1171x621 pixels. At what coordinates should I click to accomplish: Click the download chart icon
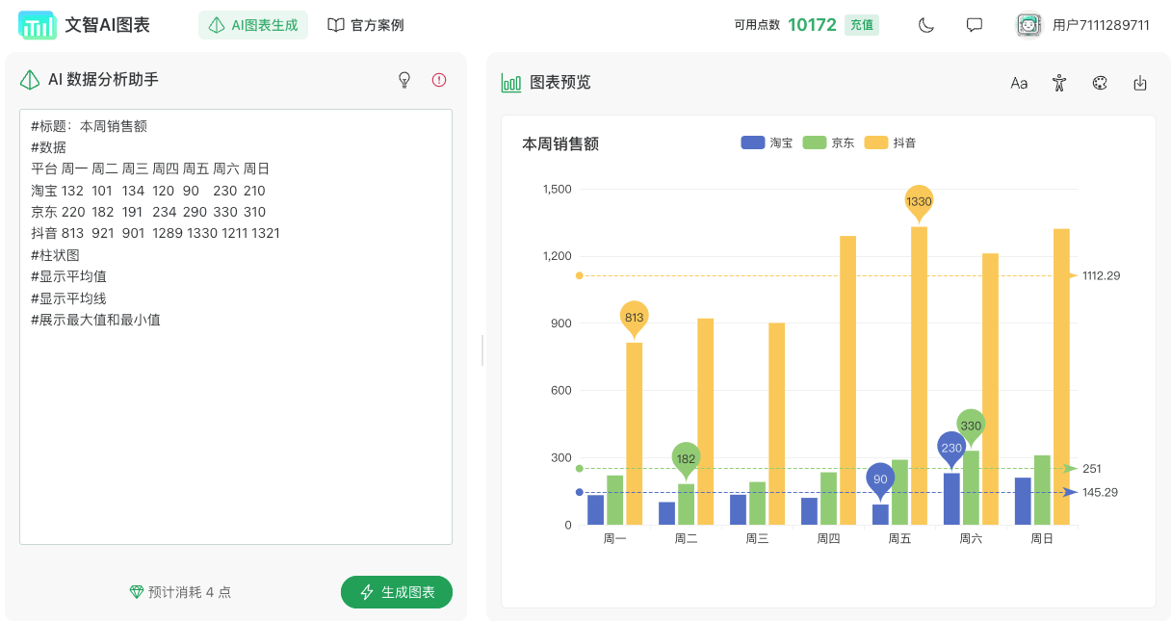(x=1140, y=83)
